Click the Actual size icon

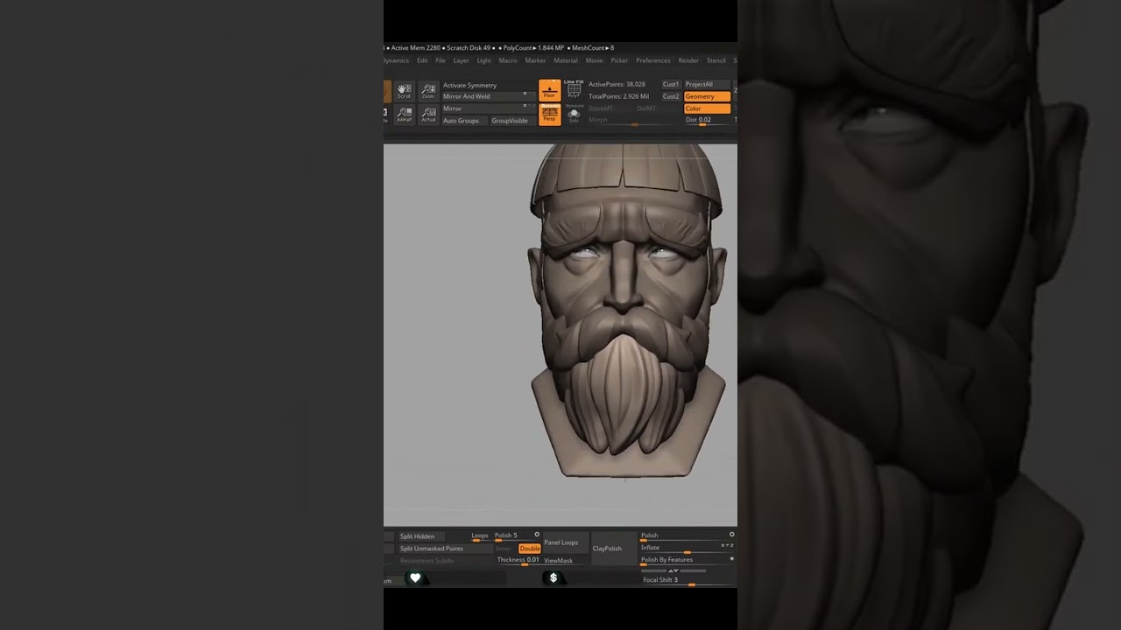(428, 115)
